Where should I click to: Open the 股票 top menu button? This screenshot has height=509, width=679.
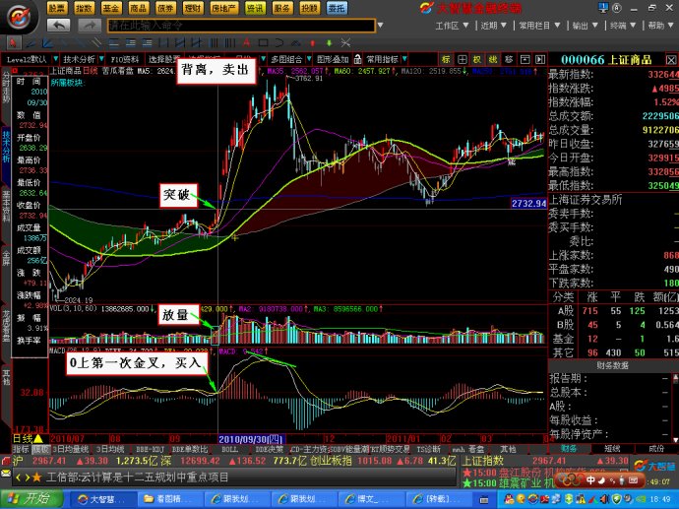point(57,8)
